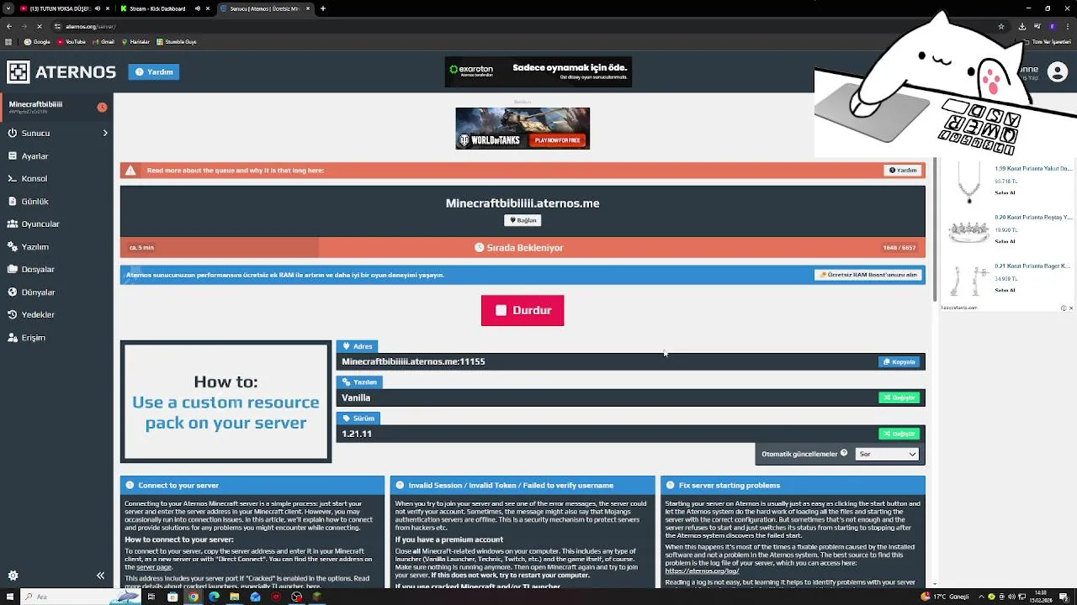Open Connect to your server article header
This screenshot has height=605, width=1077.
tap(252, 485)
